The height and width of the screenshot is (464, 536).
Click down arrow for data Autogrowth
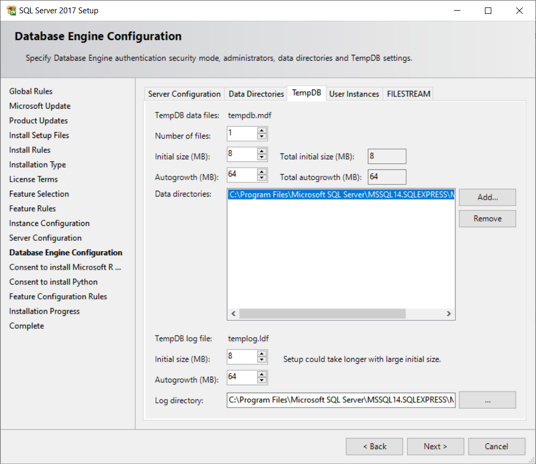tap(261, 178)
